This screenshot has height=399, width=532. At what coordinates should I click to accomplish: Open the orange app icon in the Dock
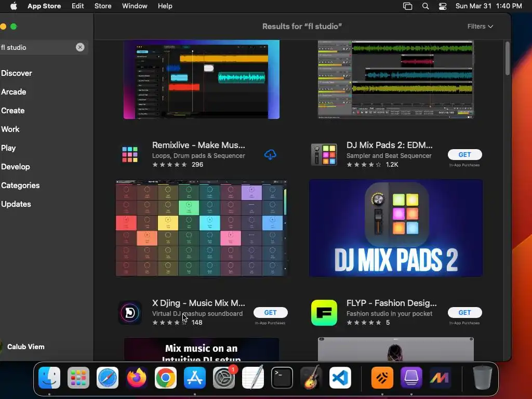click(382, 378)
